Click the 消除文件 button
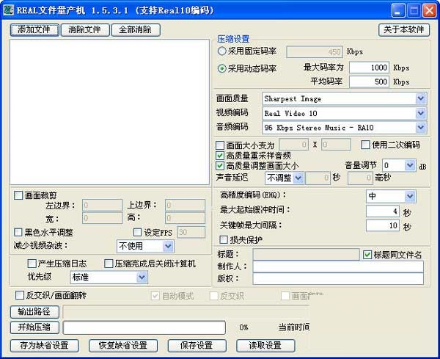 (85, 30)
